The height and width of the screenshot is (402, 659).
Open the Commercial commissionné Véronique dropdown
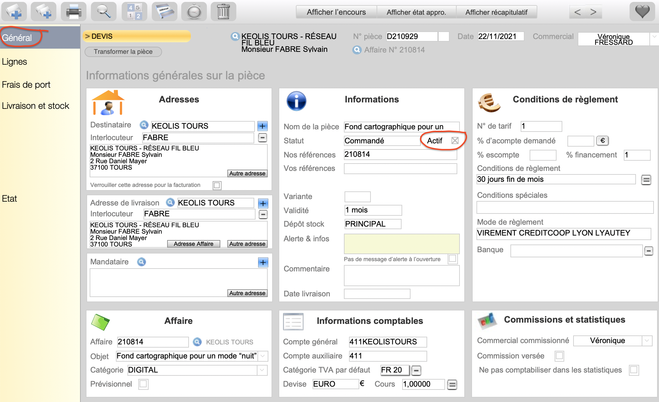click(x=647, y=341)
